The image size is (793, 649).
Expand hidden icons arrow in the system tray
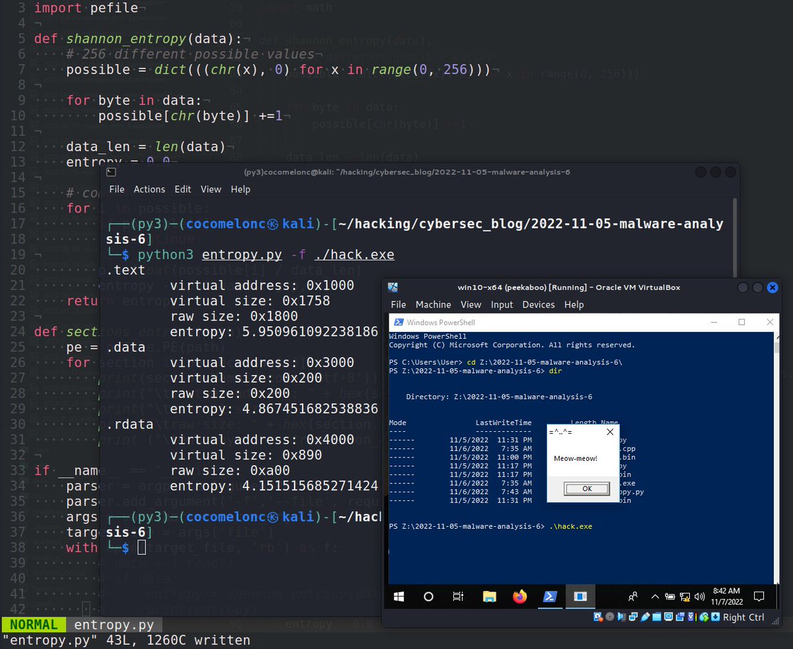coord(655,596)
